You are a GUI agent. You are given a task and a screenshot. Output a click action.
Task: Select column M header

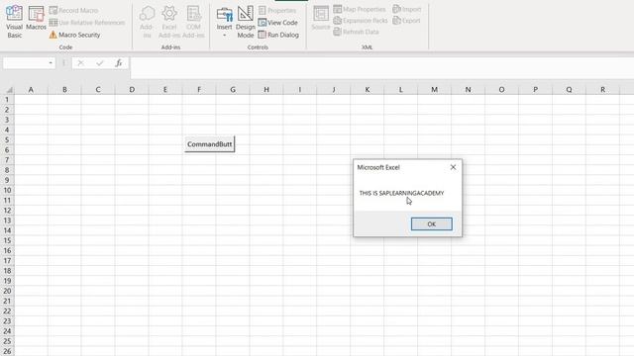[x=434, y=90]
